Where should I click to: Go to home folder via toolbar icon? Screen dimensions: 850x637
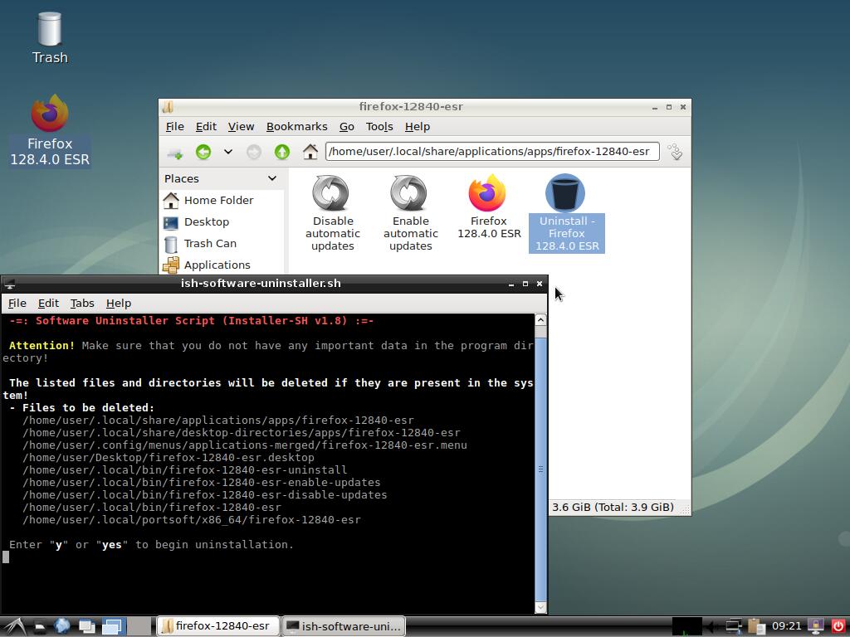pos(310,152)
